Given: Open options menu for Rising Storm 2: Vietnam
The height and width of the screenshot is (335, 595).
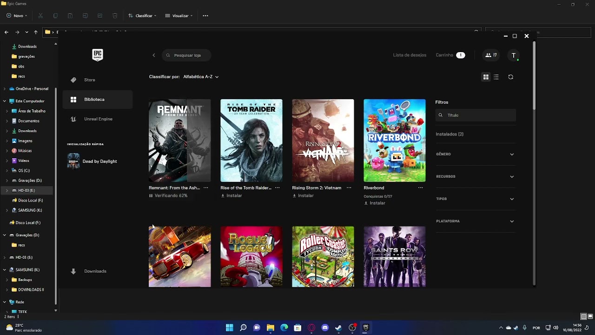Looking at the screenshot, I should [x=349, y=188].
